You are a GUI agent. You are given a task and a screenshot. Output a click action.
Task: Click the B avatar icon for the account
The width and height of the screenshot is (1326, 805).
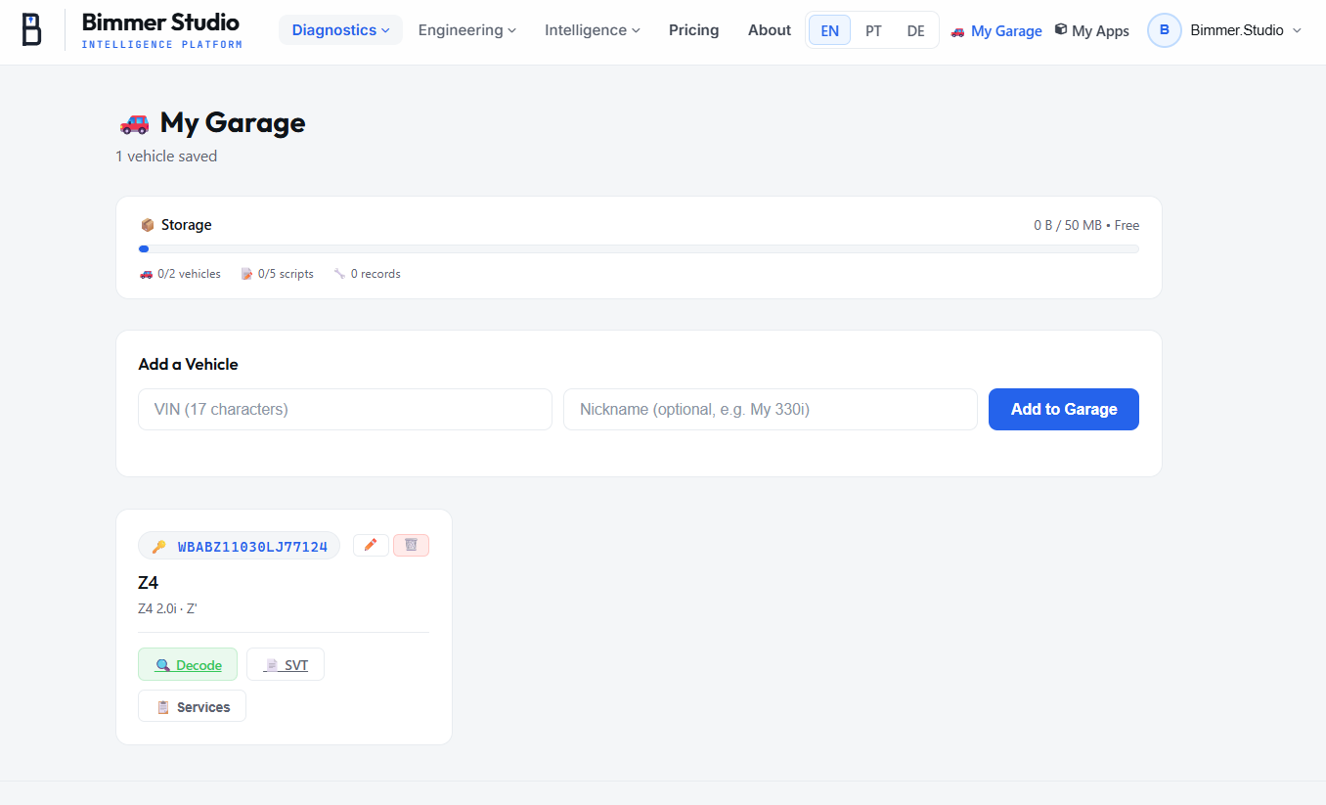1164,30
